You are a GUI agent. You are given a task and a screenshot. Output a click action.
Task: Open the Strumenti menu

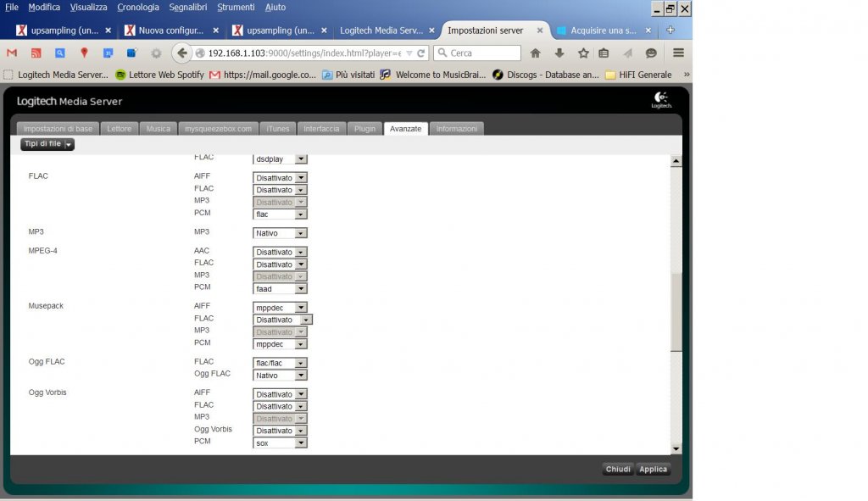click(x=236, y=7)
